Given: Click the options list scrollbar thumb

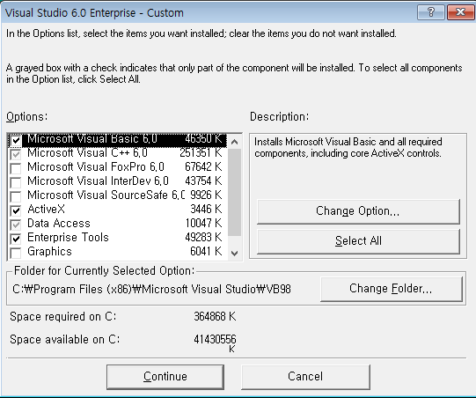Looking at the screenshot, I should pyautogui.click(x=234, y=192).
